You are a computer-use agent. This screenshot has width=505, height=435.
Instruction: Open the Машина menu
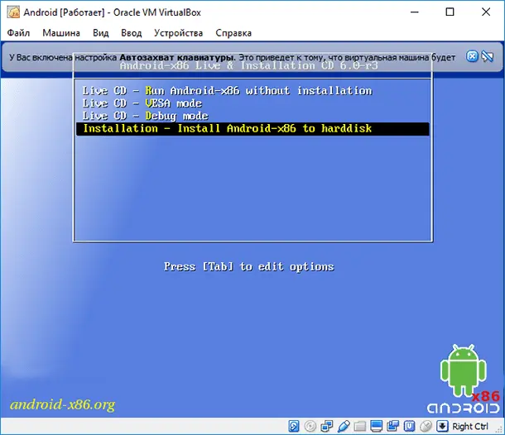click(61, 33)
